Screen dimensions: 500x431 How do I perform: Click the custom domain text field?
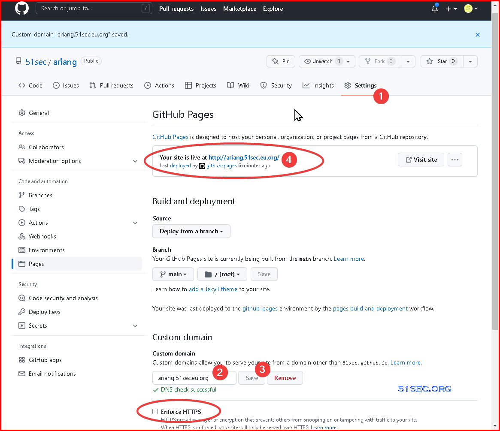pyautogui.click(x=194, y=378)
